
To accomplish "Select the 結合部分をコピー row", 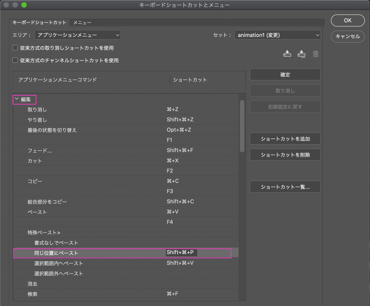I will coord(125,202).
